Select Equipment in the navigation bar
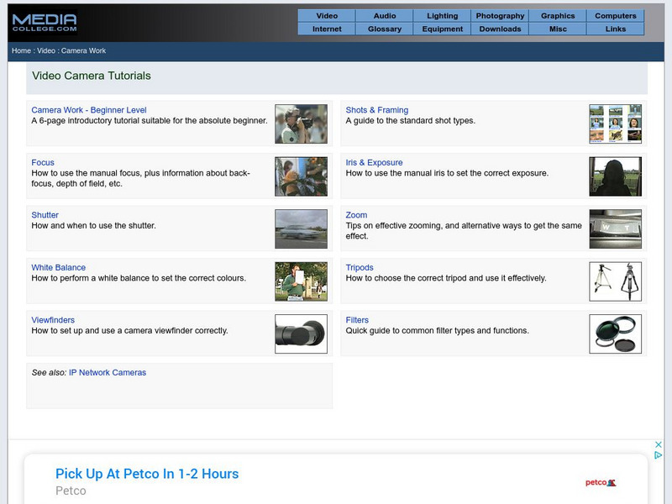Viewport: 672px width, 504px height. (x=443, y=29)
